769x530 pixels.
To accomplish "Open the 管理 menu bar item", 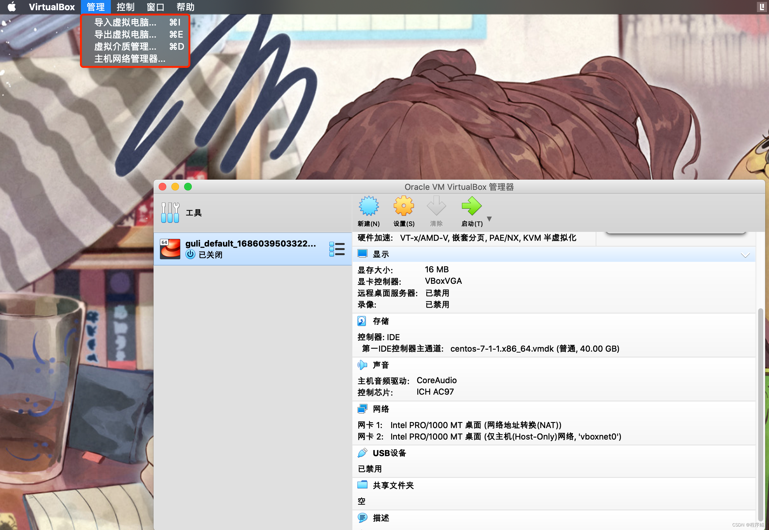I will [x=96, y=7].
